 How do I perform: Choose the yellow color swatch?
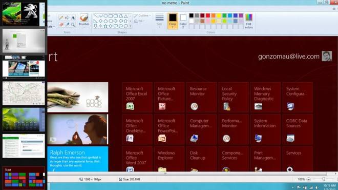(219, 15)
